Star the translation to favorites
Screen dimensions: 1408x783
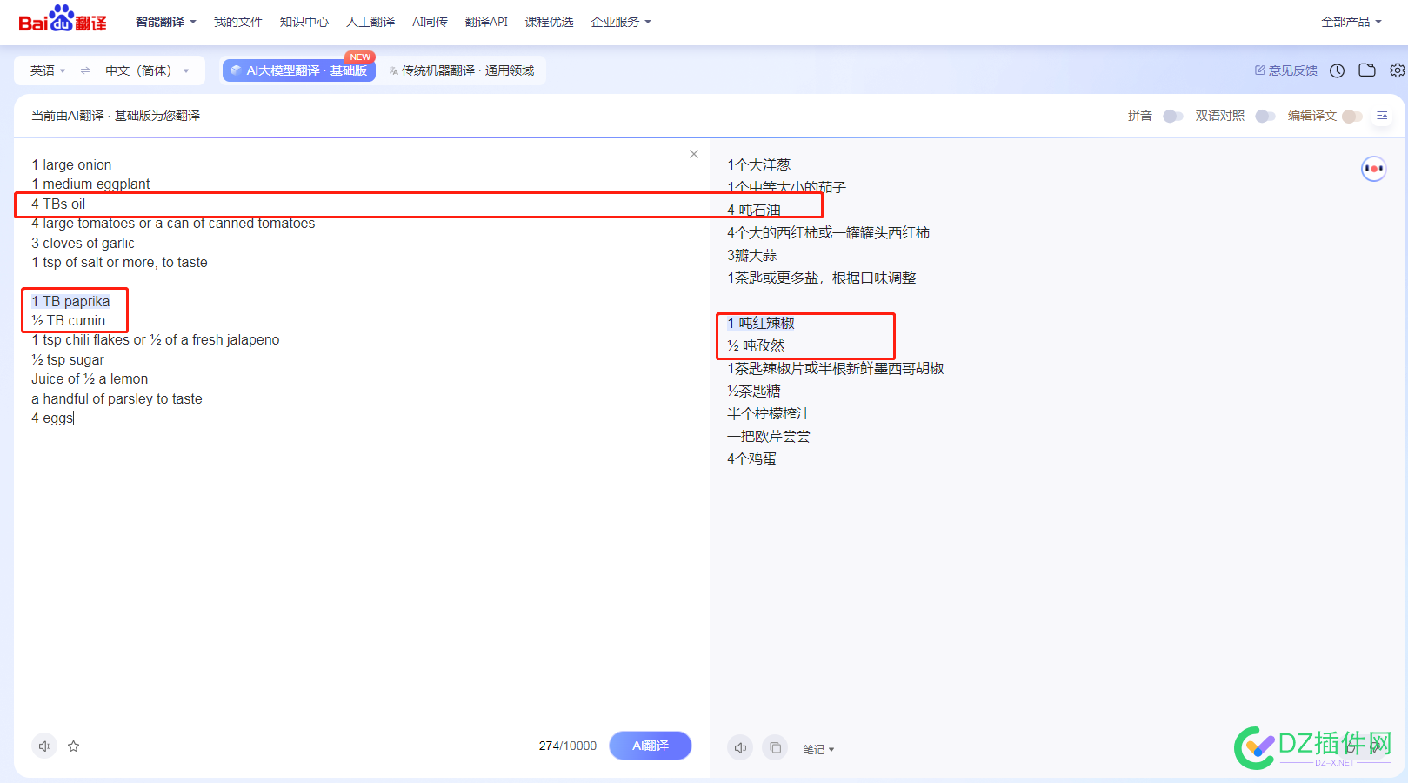[x=74, y=746]
